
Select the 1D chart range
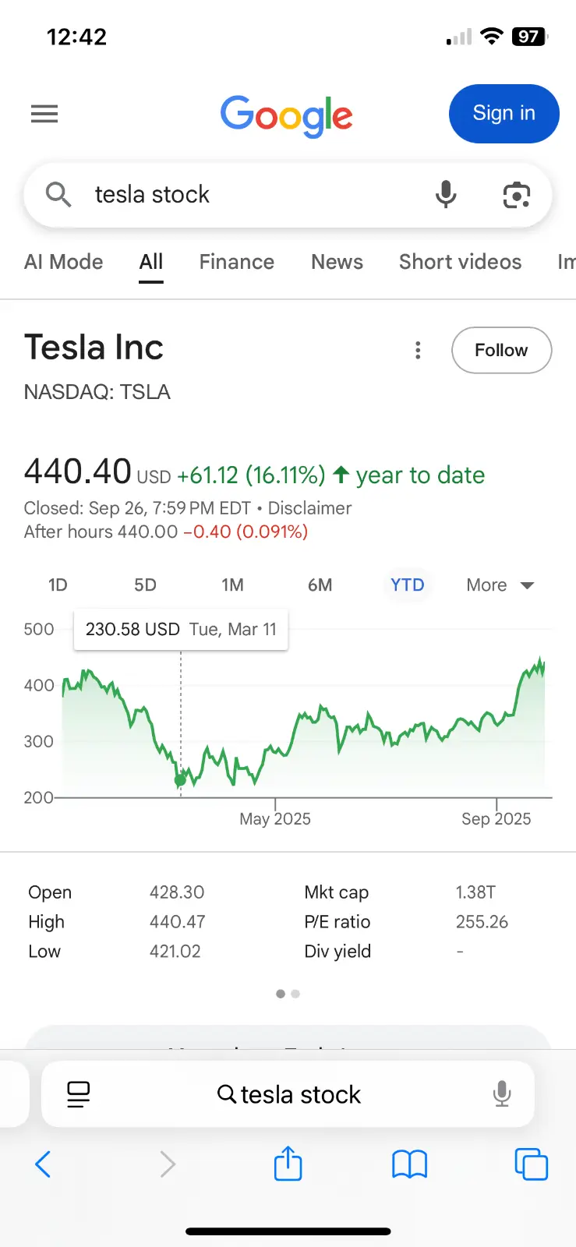click(58, 585)
